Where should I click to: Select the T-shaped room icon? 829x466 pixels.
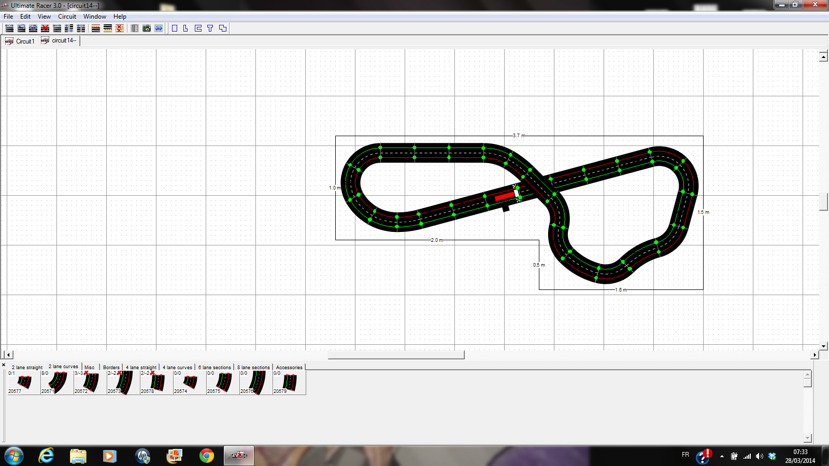[210, 28]
